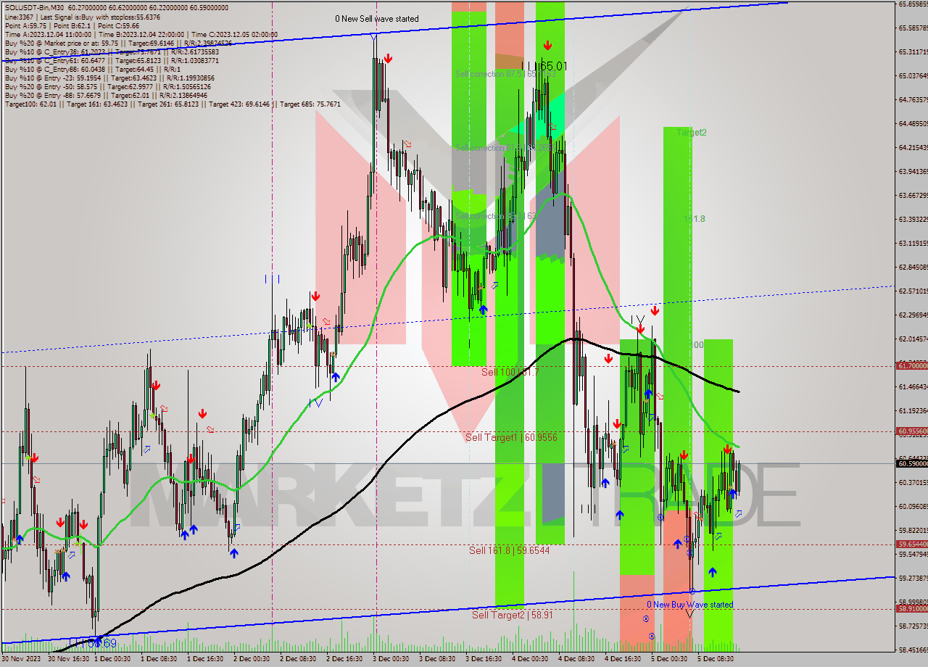Click the 'Sell 161.8 | 59.6544' label
The height and width of the screenshot is (667, 928).
509,550
